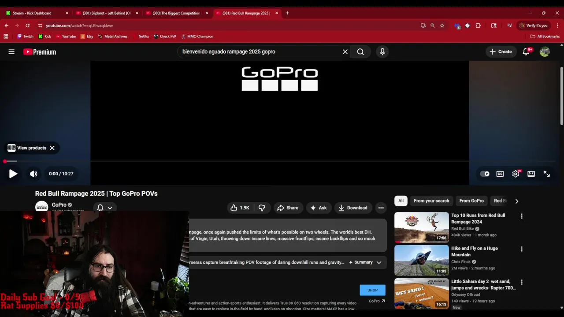Open Twitch bookmark
Viewport: 564px width, 317px height.
[25, 37]
